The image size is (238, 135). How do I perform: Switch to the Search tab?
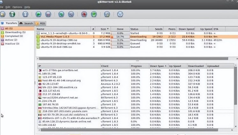point(26,23)
